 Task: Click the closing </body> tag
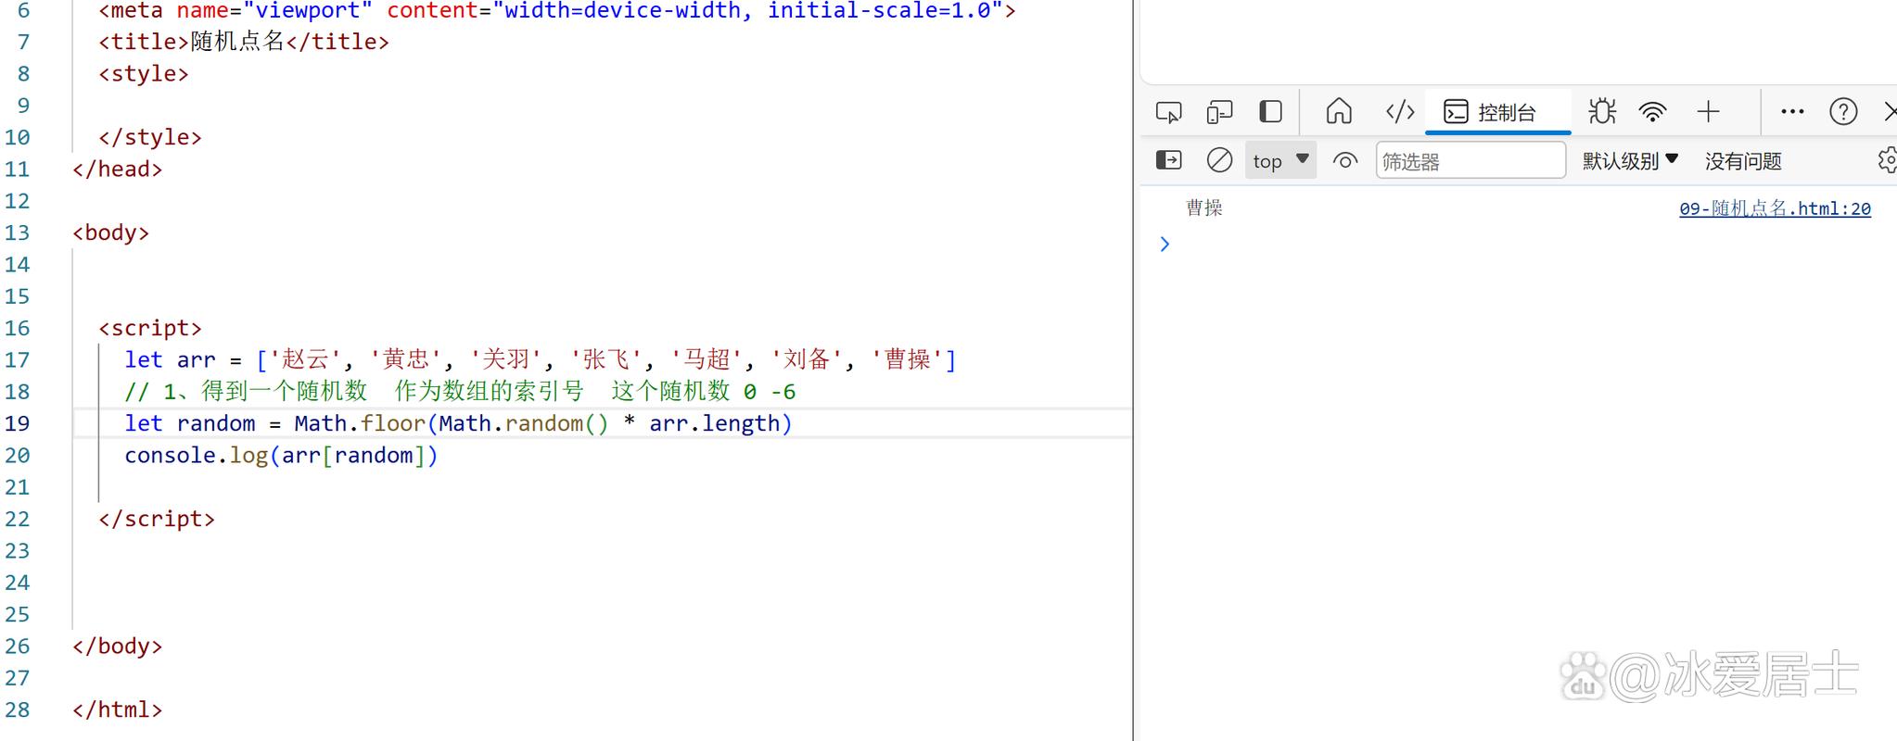tap(118, 646)
